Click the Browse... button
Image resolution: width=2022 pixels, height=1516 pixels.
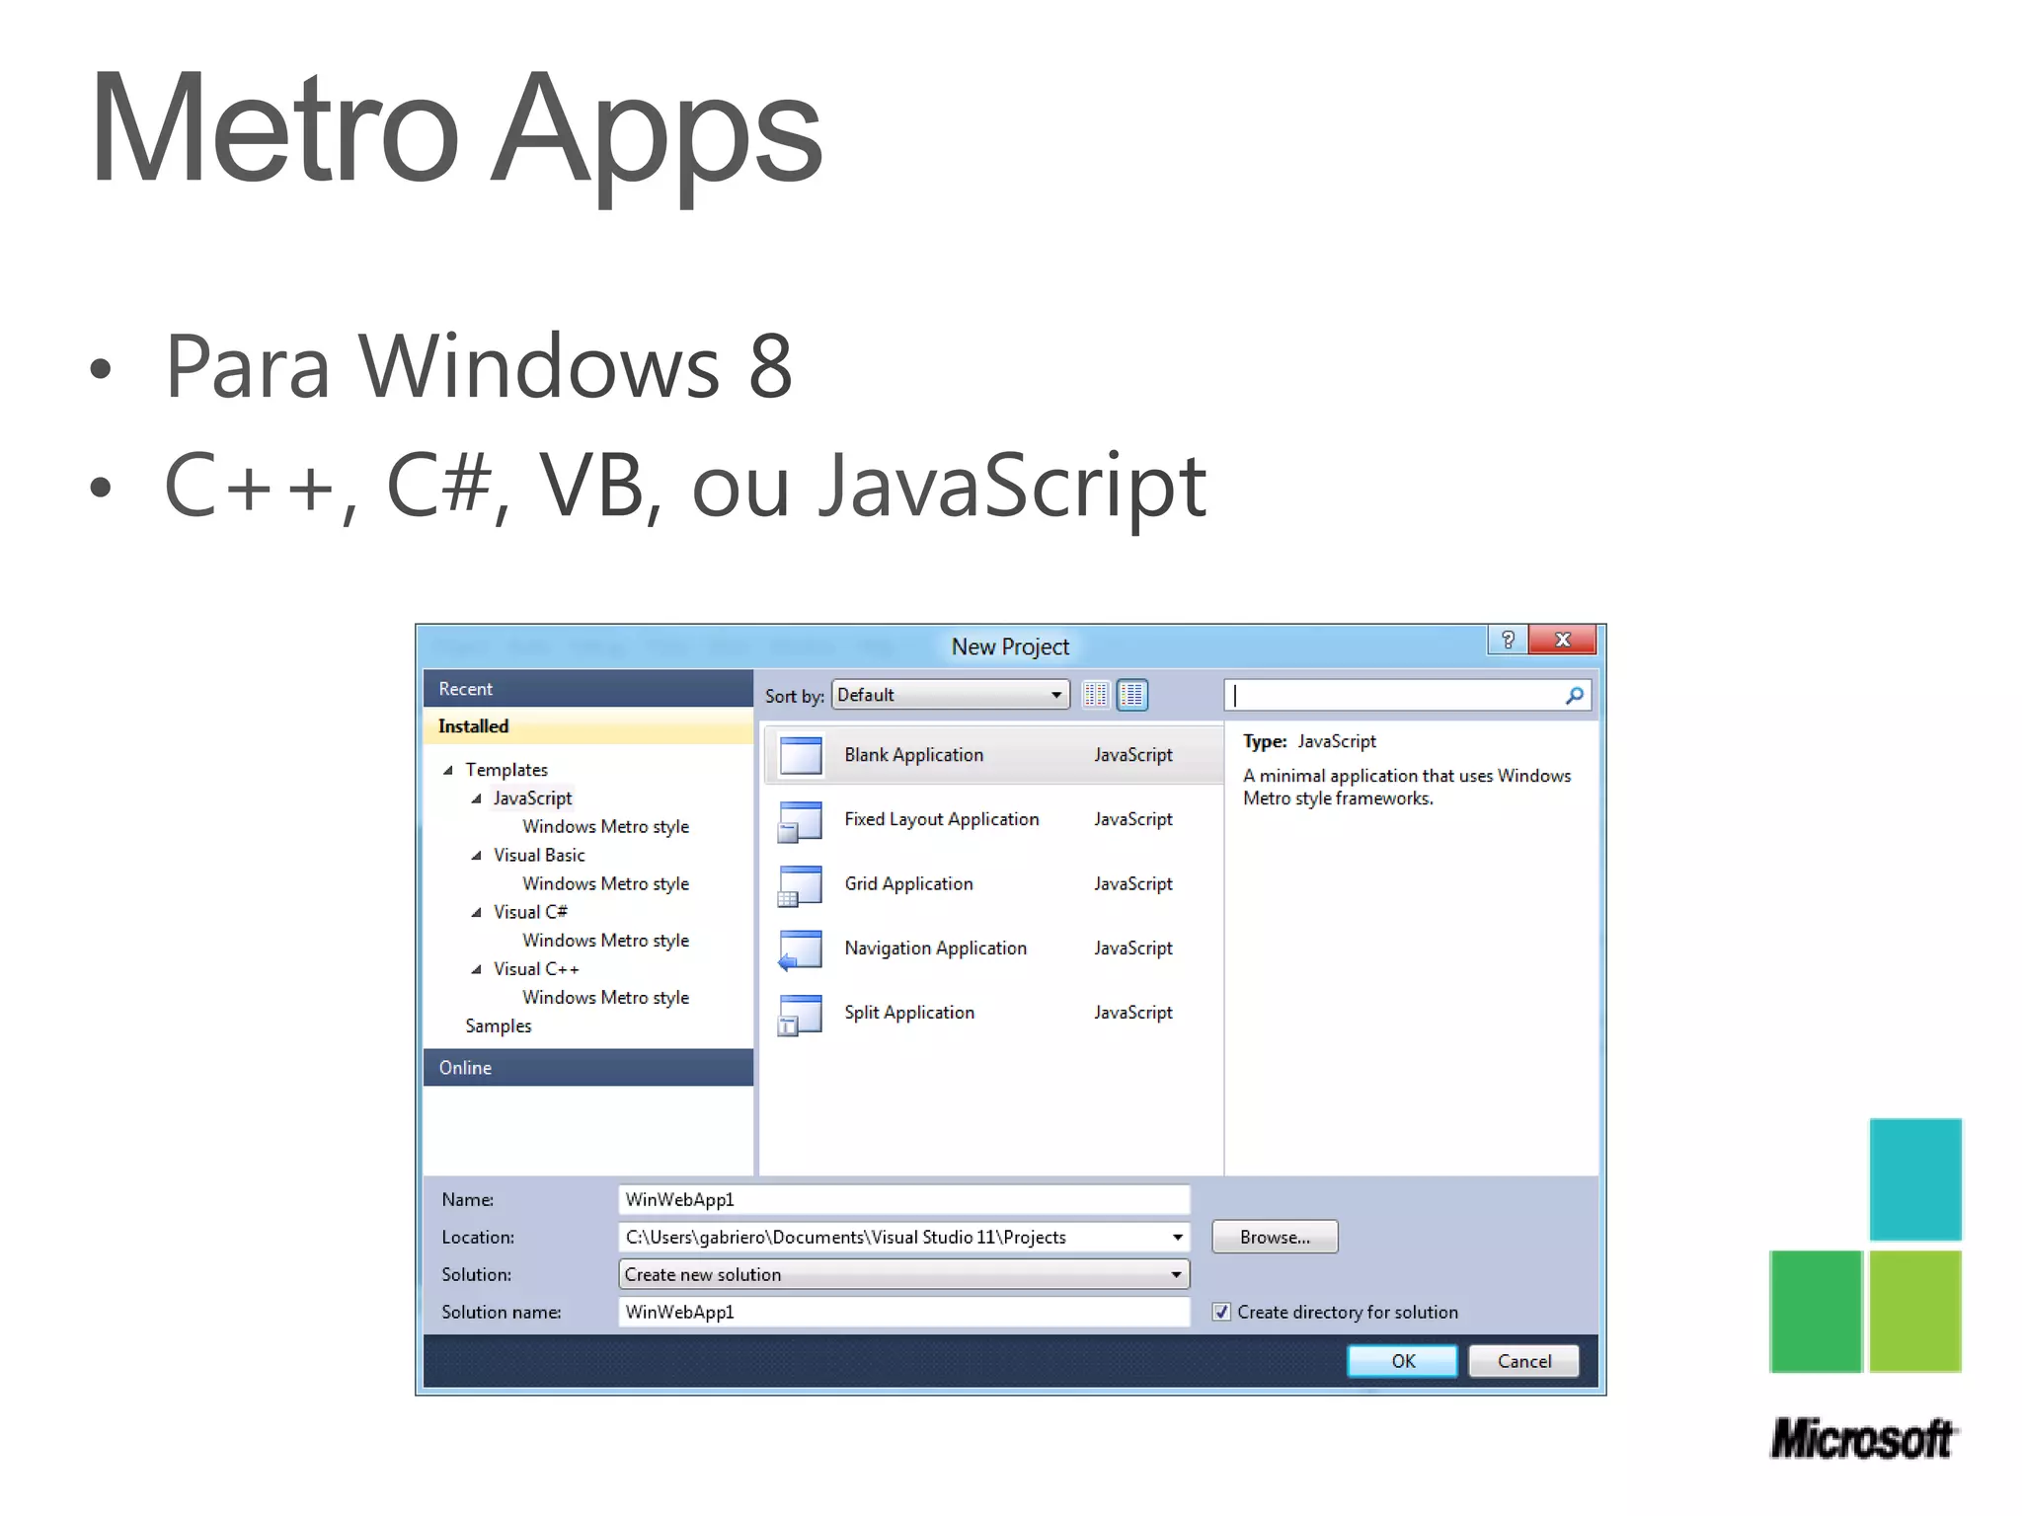tap(1274, 1237)
